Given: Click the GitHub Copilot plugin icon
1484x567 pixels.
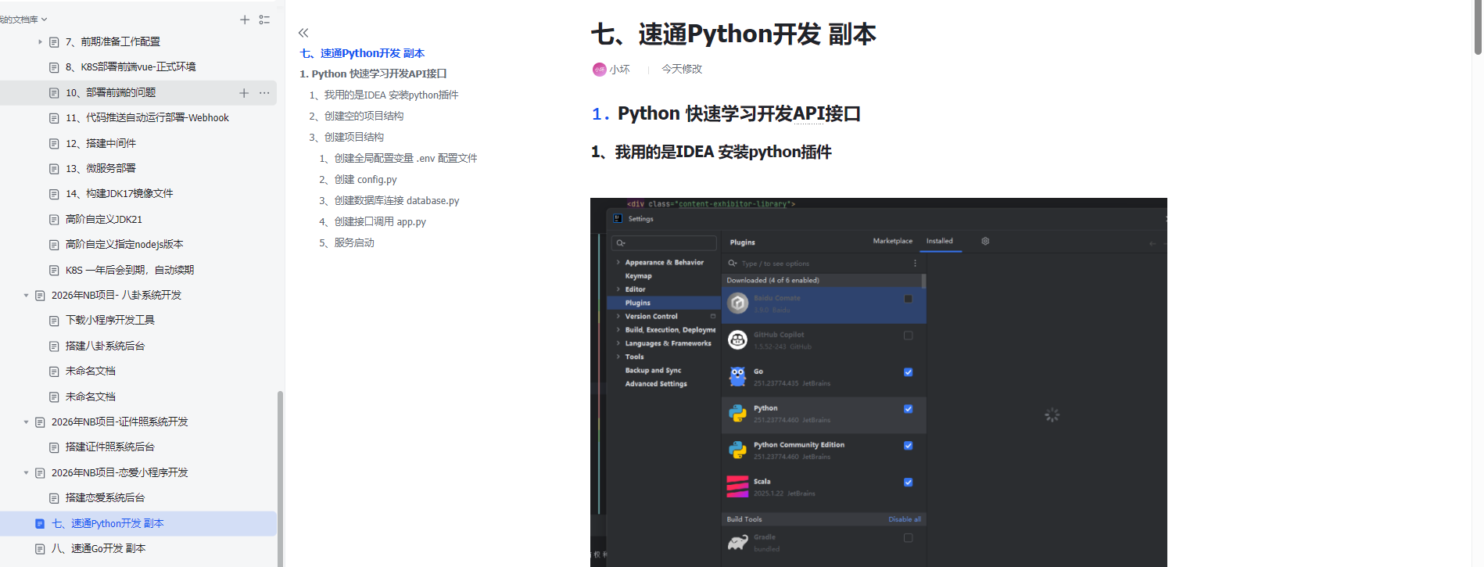Looking at the screenshot, I should point(737,340).
